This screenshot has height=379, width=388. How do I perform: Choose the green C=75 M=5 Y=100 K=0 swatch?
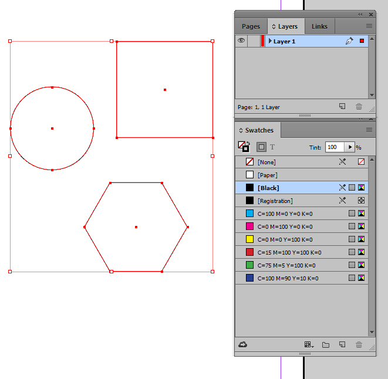coord(301,265)
